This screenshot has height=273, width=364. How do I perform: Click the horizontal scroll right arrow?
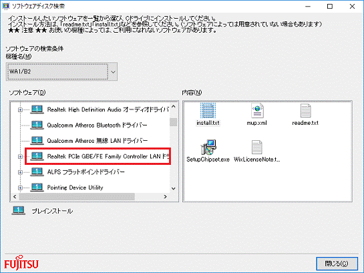165,197
